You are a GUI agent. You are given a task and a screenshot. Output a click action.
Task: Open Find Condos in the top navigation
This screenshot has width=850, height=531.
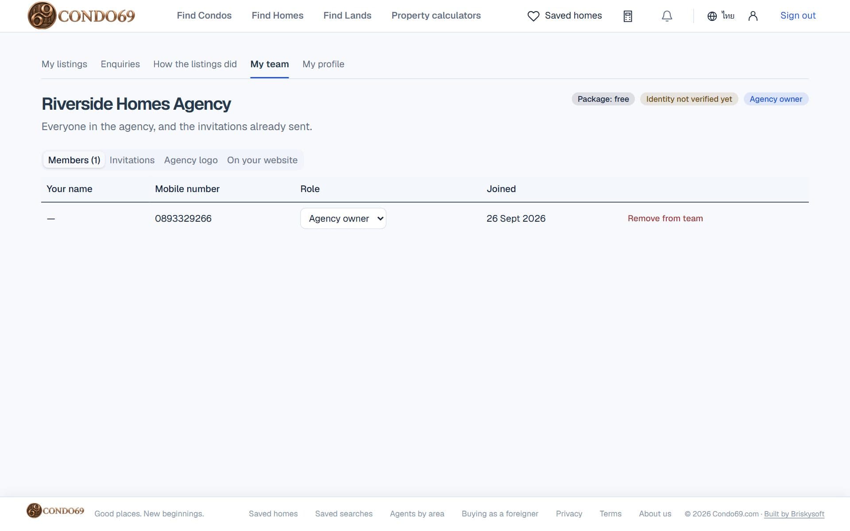pos(204,15)
